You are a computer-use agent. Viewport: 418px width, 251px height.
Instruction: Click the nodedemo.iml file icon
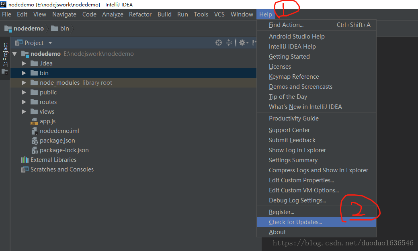[x=35, y=131]
